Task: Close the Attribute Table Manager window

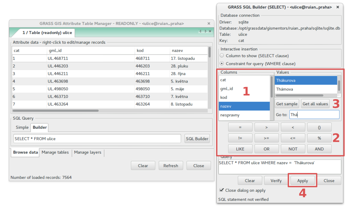Action: point(209,24)
